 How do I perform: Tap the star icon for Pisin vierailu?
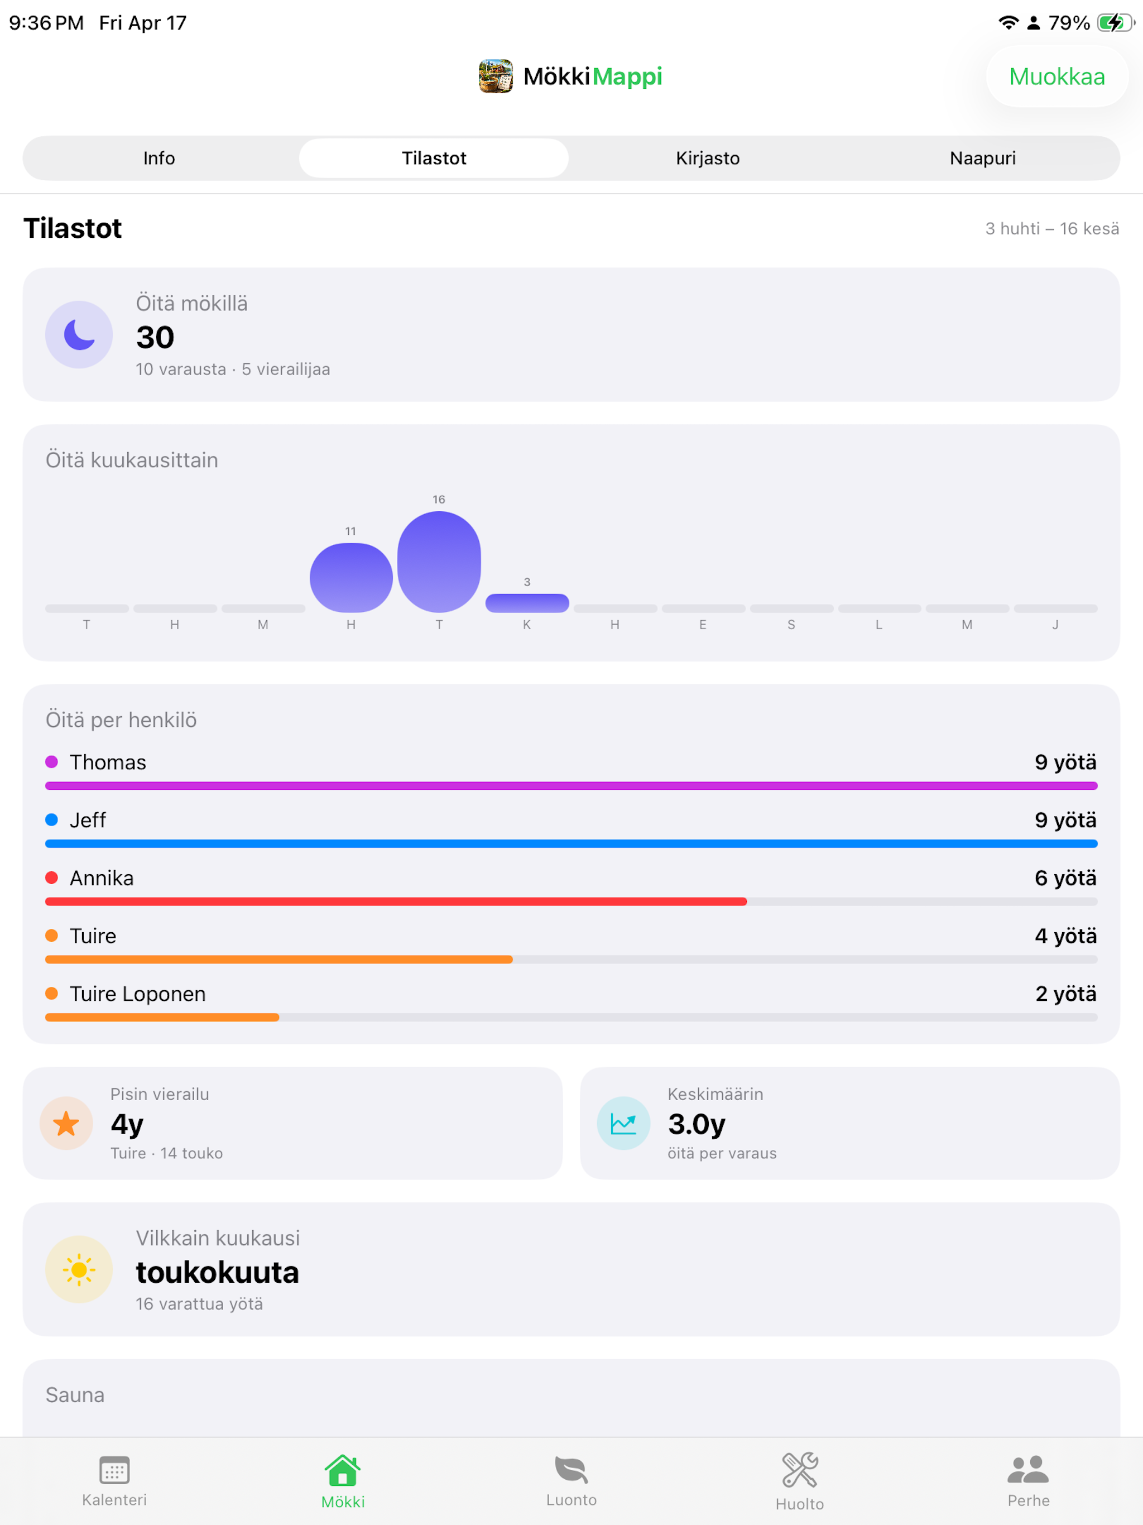[x=66, y=1123]
